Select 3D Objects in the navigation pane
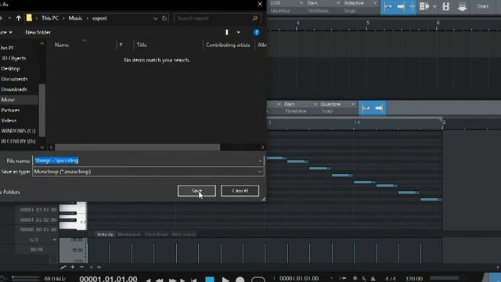Screen dimensions: 501x282 coord(14,58)
